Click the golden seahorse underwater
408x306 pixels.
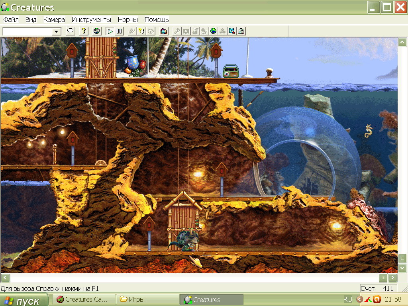tap(369, 131)
